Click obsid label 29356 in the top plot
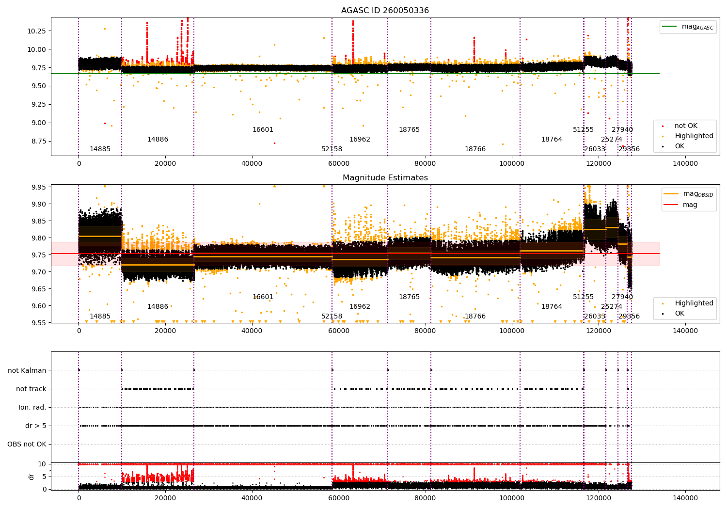Screen dimensions: 727x509 click(x=629, y=149)
